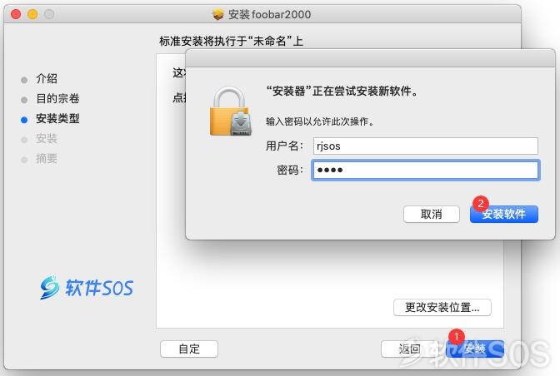560x376 pixels.
Task: Click the red badge number 2
Action: 480,204
